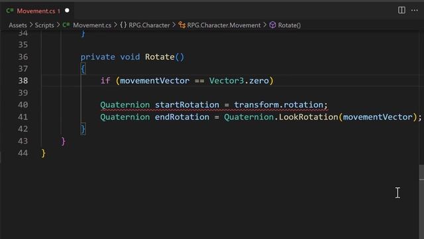The width and height of the screenshot is (424, 239).
Task: Open the More Actions ellipsis menu
Action: pyautogui.click(x=414, y=11)
